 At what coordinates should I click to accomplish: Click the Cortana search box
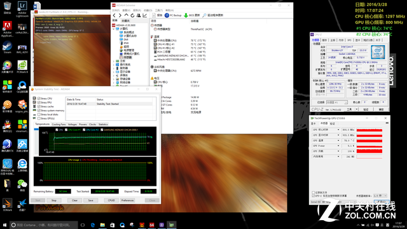coord(44,225)
